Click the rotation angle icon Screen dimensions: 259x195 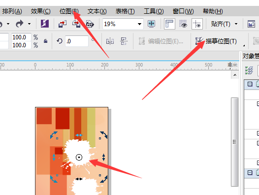(60, 41)
